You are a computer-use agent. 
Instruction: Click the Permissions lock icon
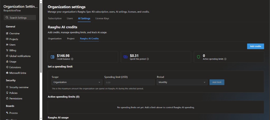coord(7,98)
